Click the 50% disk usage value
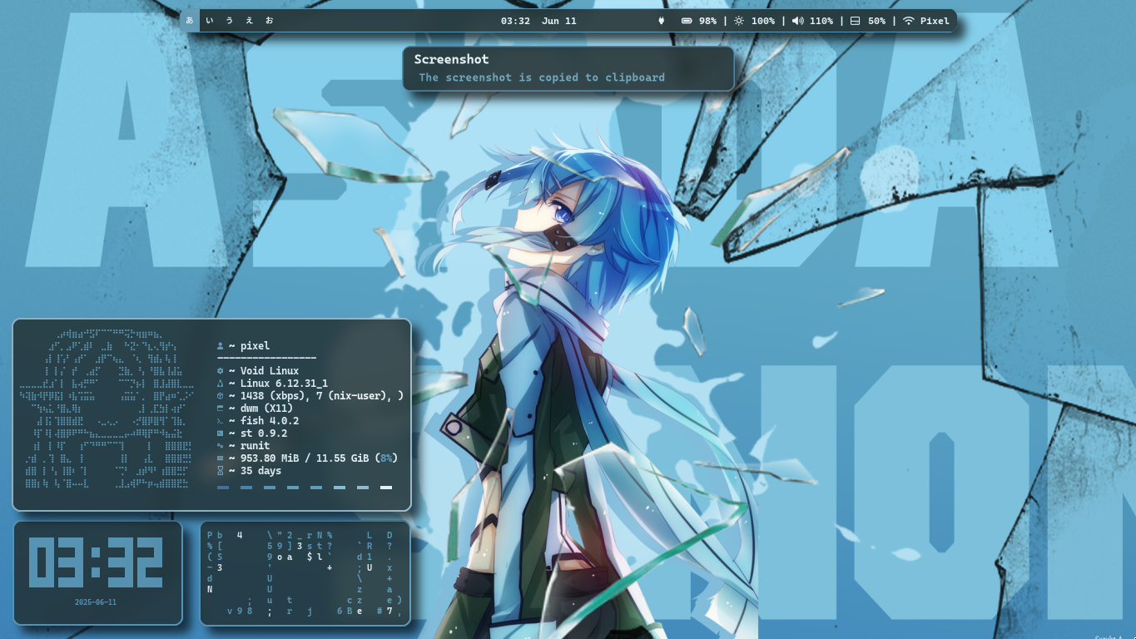The width and height of the screenshot is (1136, 639). [876, 21]
